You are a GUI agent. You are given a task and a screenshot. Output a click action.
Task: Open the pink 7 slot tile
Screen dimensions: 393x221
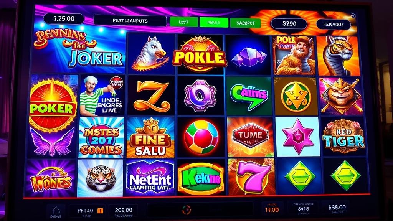[251, 177]
